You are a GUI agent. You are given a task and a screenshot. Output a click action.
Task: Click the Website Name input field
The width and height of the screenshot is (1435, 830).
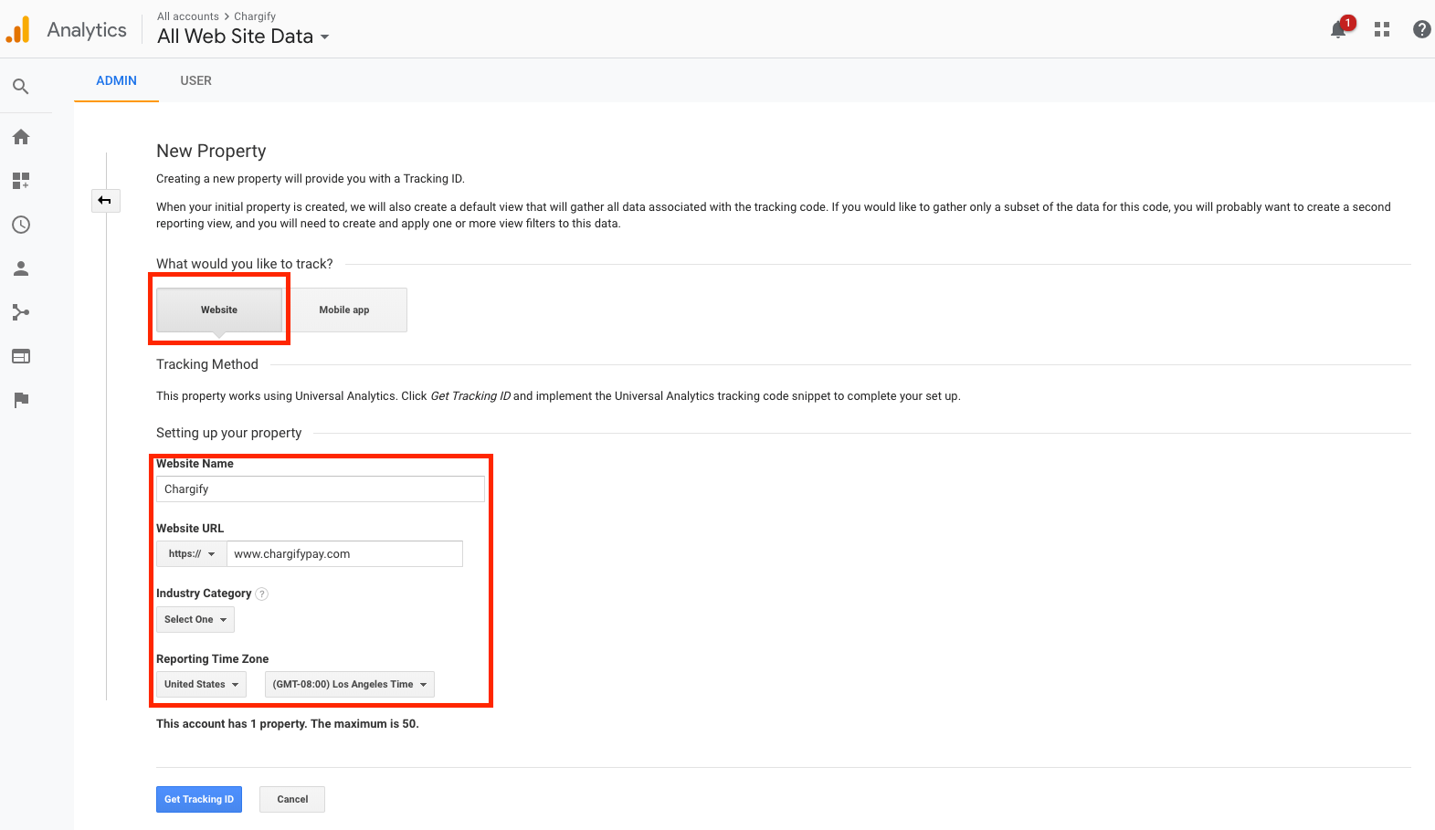tap(321, 489)
